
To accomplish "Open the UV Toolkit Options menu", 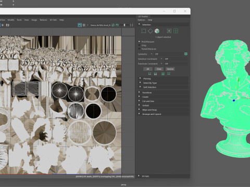I will (x=142, y=20).
